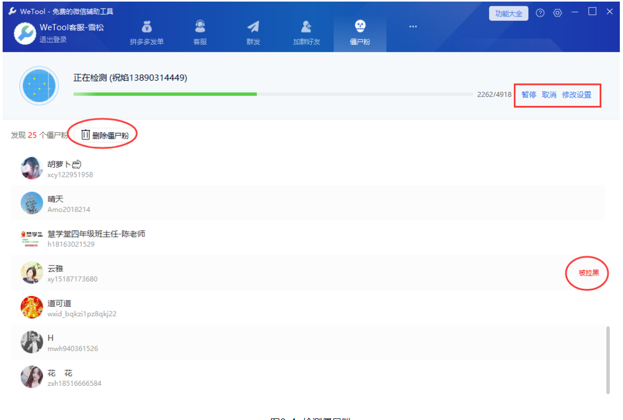This screenshot has width=623, height=420.
Task: Select the 僵尸粉 tab
Action: (360, 33)
